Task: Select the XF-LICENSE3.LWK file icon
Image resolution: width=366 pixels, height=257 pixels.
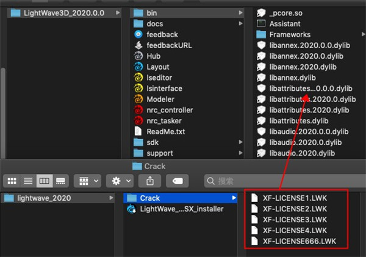Action: point(254,219)
